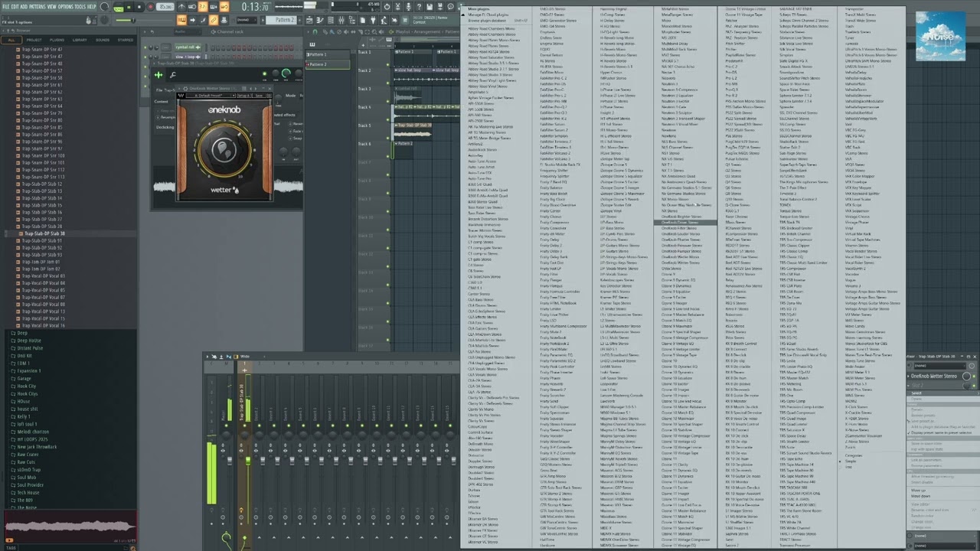
Task: Choose Fruity Limiter from plugin list
Action: pyautogui.click(x=551, y=309)
